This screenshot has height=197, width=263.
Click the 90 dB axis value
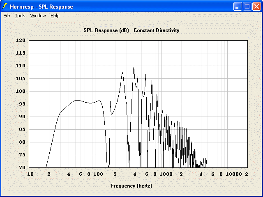[22, 117]
